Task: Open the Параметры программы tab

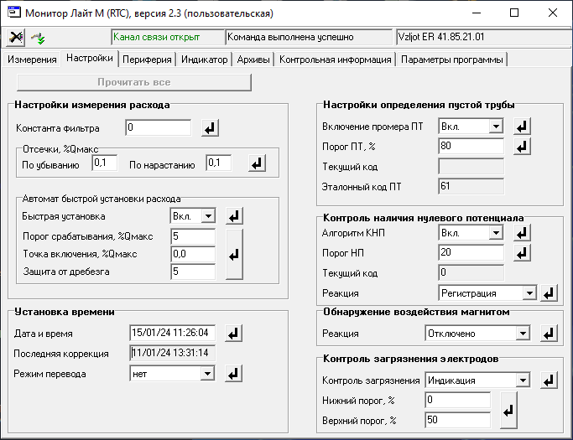Action: point(452,60)
